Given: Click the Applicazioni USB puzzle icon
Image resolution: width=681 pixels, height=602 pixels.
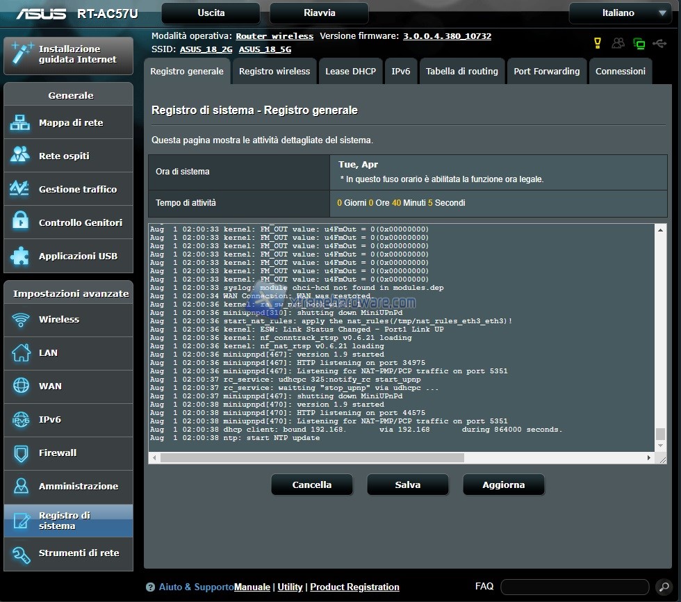Looking at the screenshot, I should coord(20,256).
